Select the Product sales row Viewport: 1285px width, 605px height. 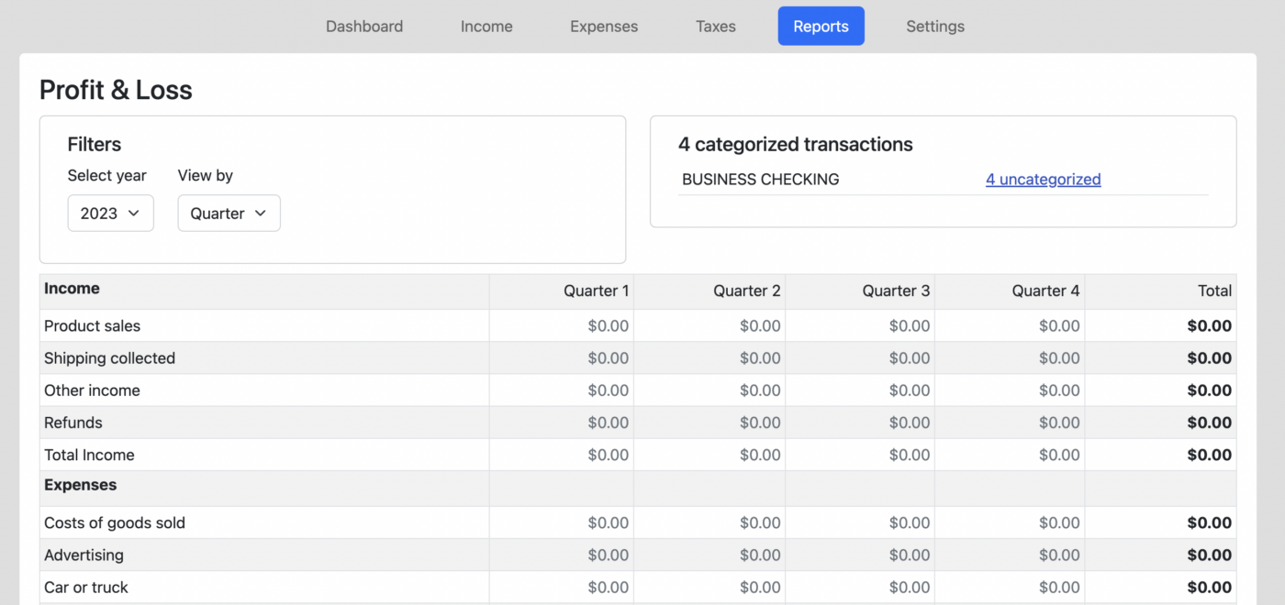92,325
